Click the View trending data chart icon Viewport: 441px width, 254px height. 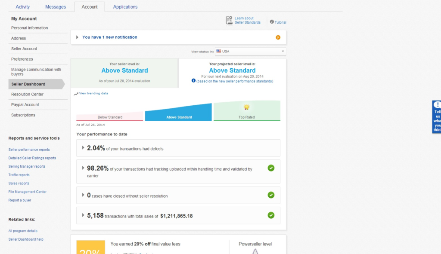point(76,94)
